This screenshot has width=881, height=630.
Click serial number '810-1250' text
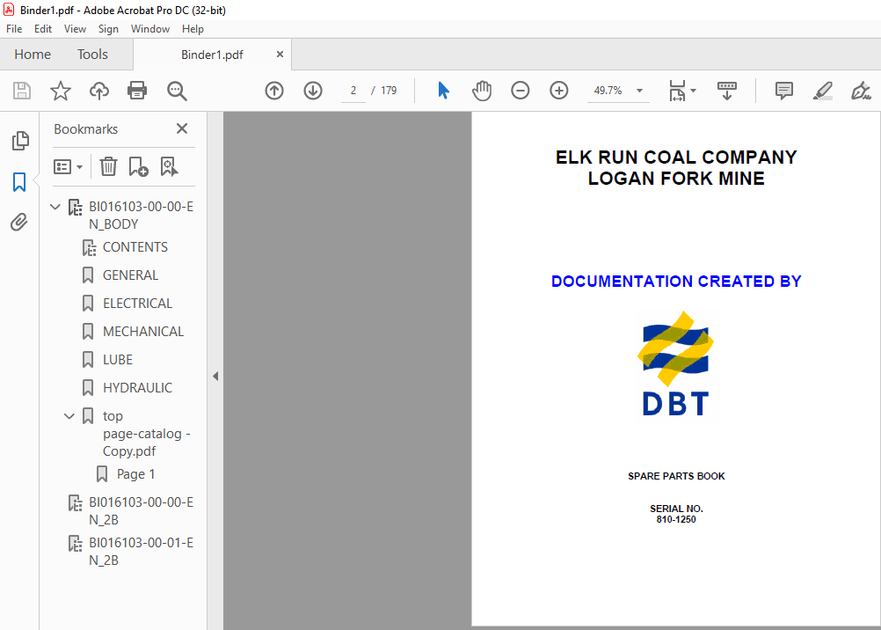tap(676, 520)
